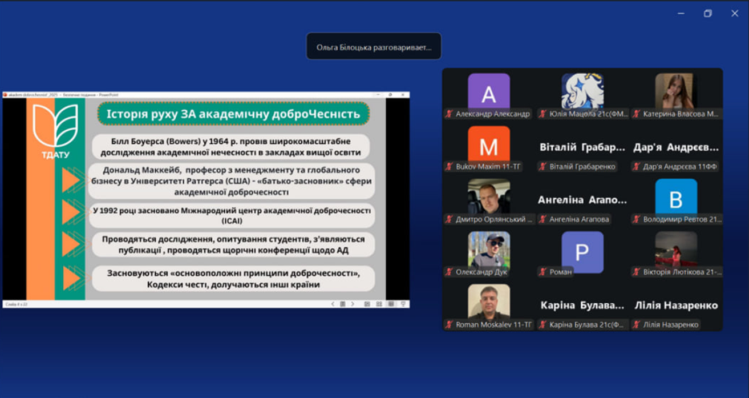Minimize the shared PowerPoint window

click(377, 95)
